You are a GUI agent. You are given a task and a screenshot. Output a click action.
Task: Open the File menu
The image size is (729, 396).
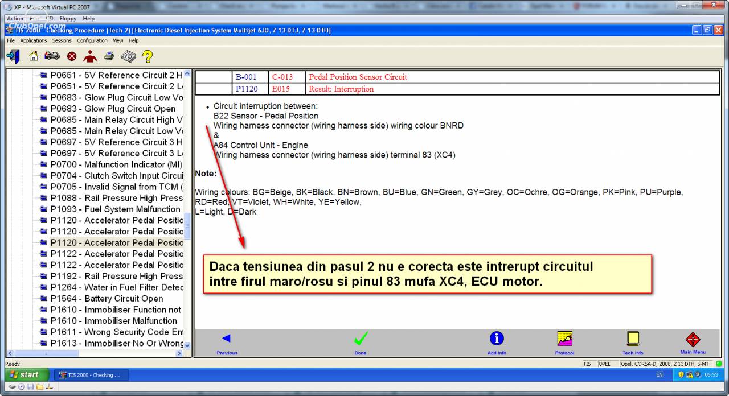click(x=11, y=41)
